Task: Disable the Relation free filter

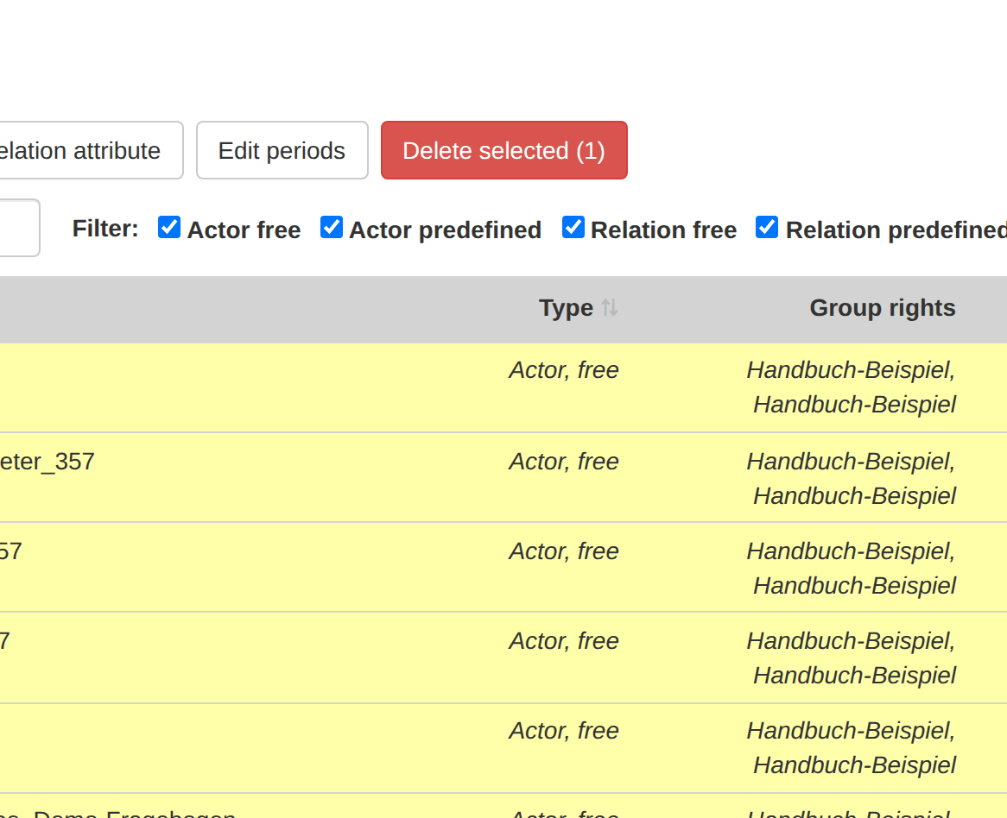Action: pos(573,227)
